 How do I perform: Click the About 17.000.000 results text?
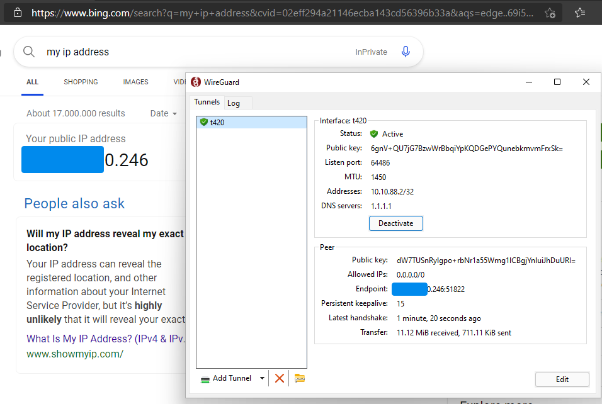pos(76,113)
